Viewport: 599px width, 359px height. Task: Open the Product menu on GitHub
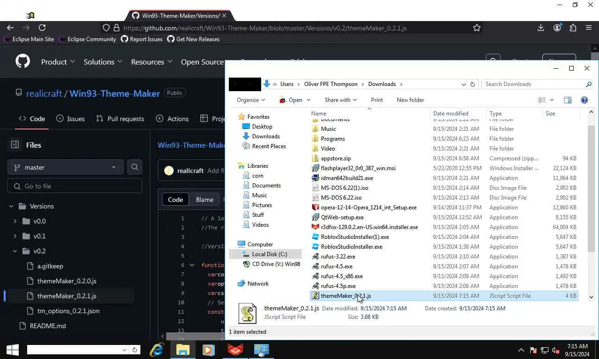58,62
